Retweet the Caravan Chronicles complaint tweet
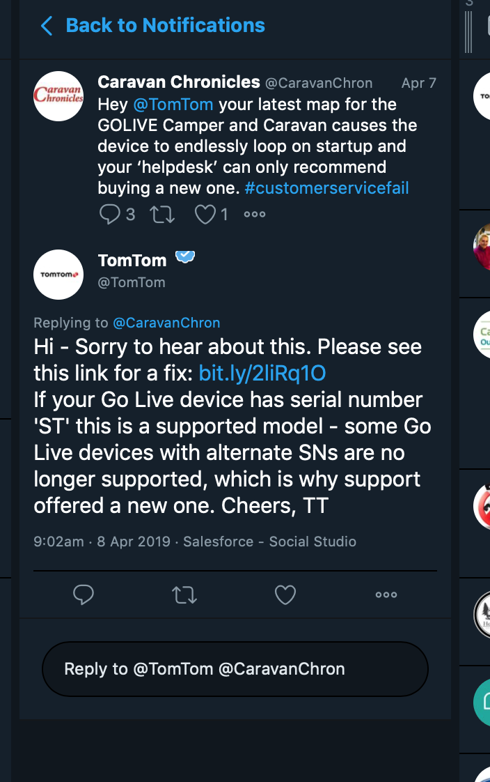Viewport: 490px width, 782px height. click(161, 214)
